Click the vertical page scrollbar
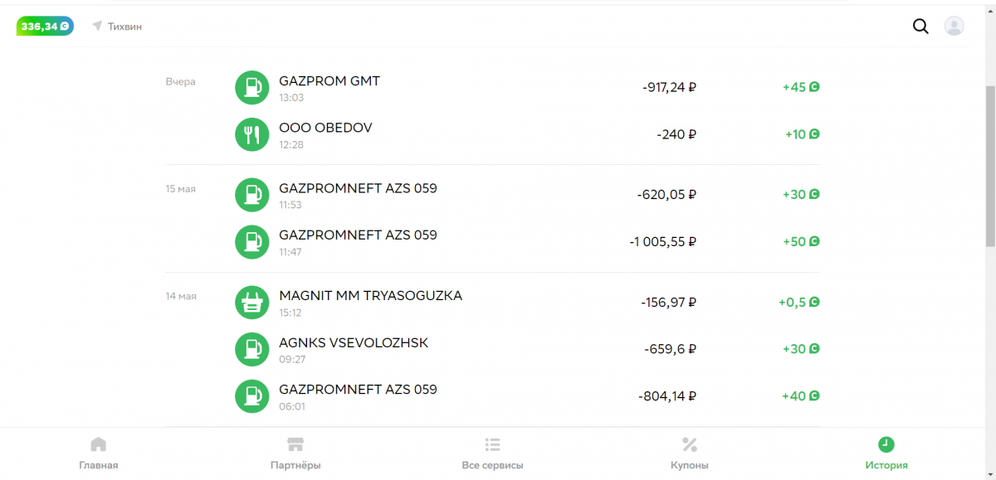Screen dimensions: 996x480 pyautogui.click(x=989, y=166)
